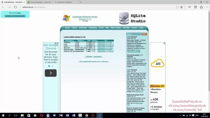Screen dimensions: 210x118
Task: Go back with the browser back arrow
Action: (3, 7)
